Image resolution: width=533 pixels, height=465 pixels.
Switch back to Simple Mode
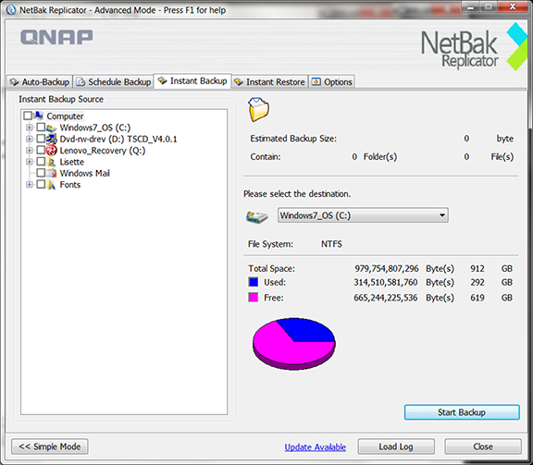coord(50,447)
